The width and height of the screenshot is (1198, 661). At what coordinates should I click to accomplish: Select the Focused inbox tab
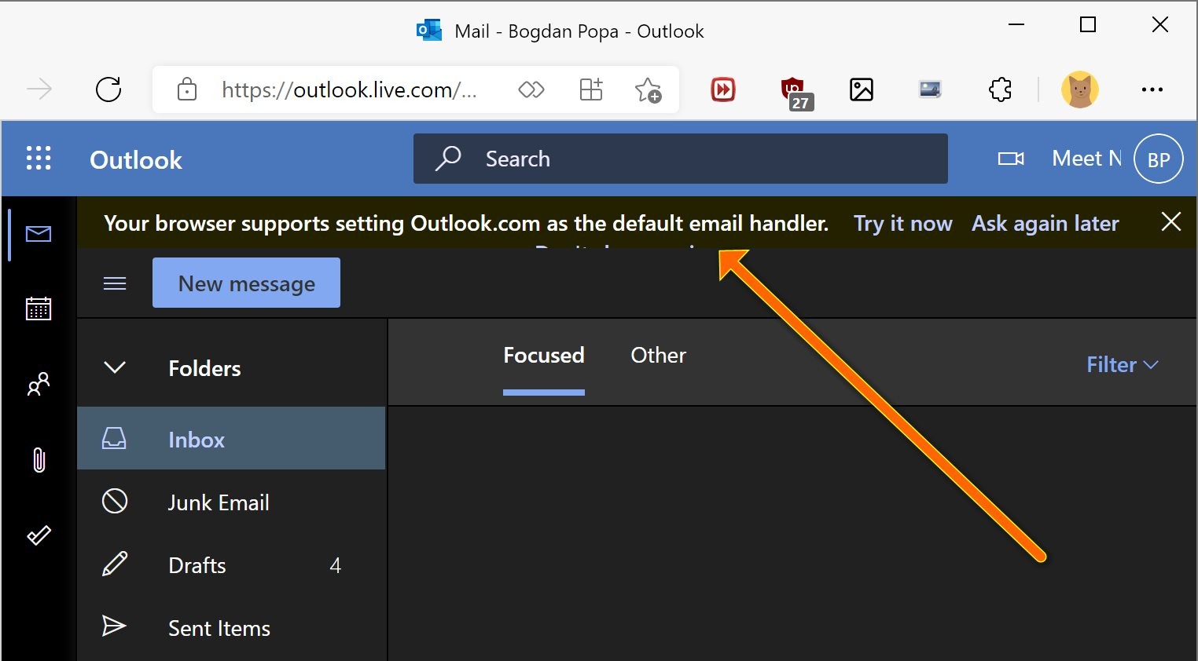pyautogui.click(x=543, y=356)
